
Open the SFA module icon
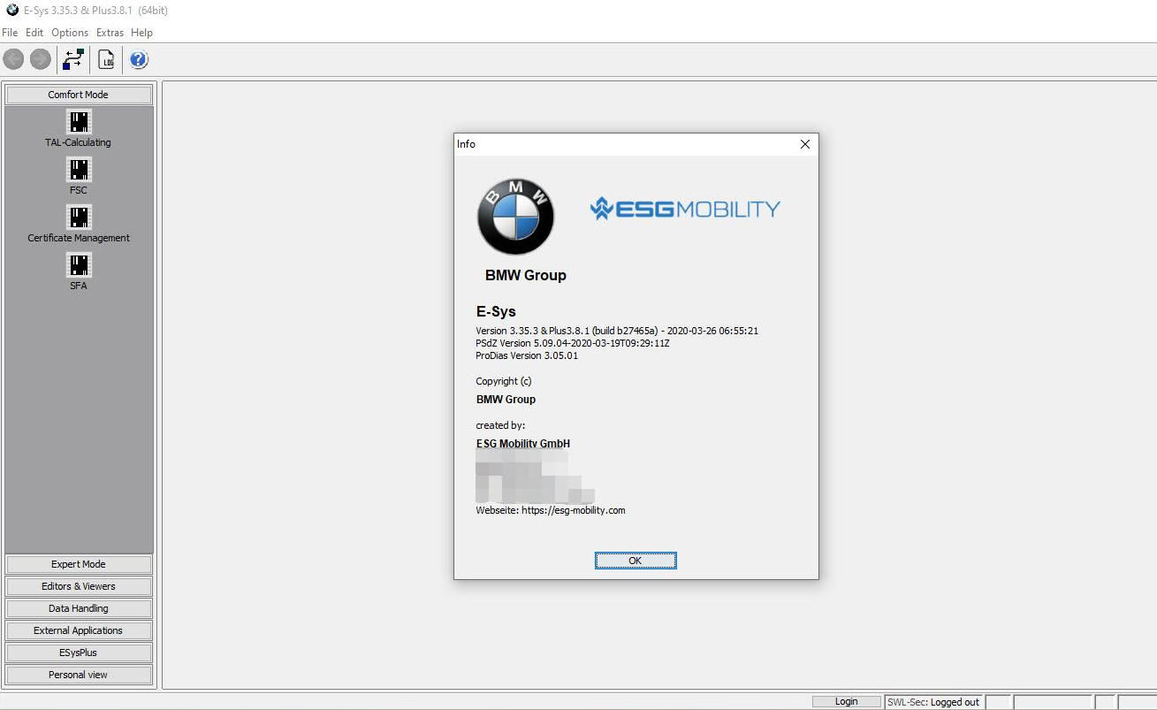pyautogui.click(x=79, y=264)
